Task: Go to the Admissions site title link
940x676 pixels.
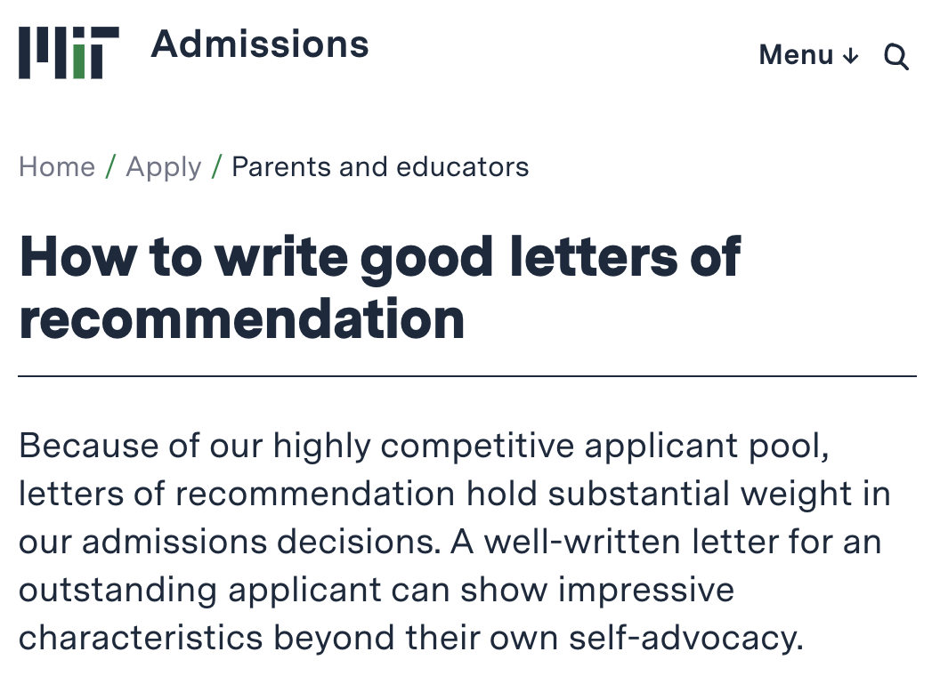Action: coord(260,44)
